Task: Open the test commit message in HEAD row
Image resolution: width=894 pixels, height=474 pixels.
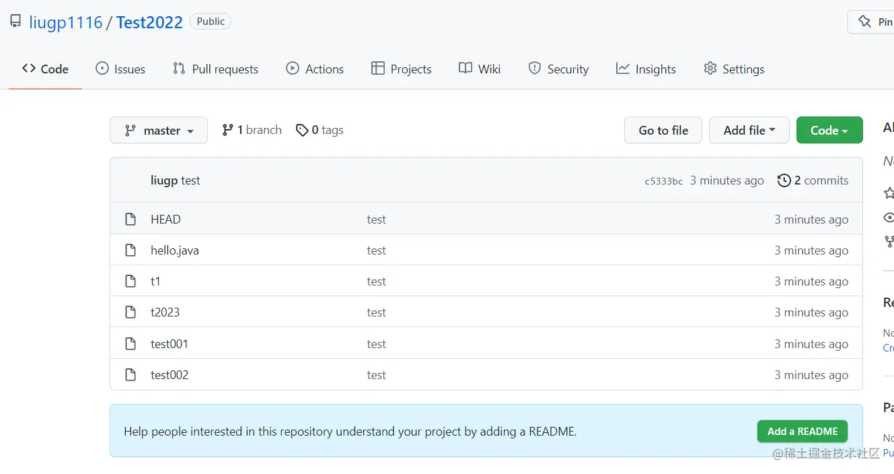Action: point(377,219)
